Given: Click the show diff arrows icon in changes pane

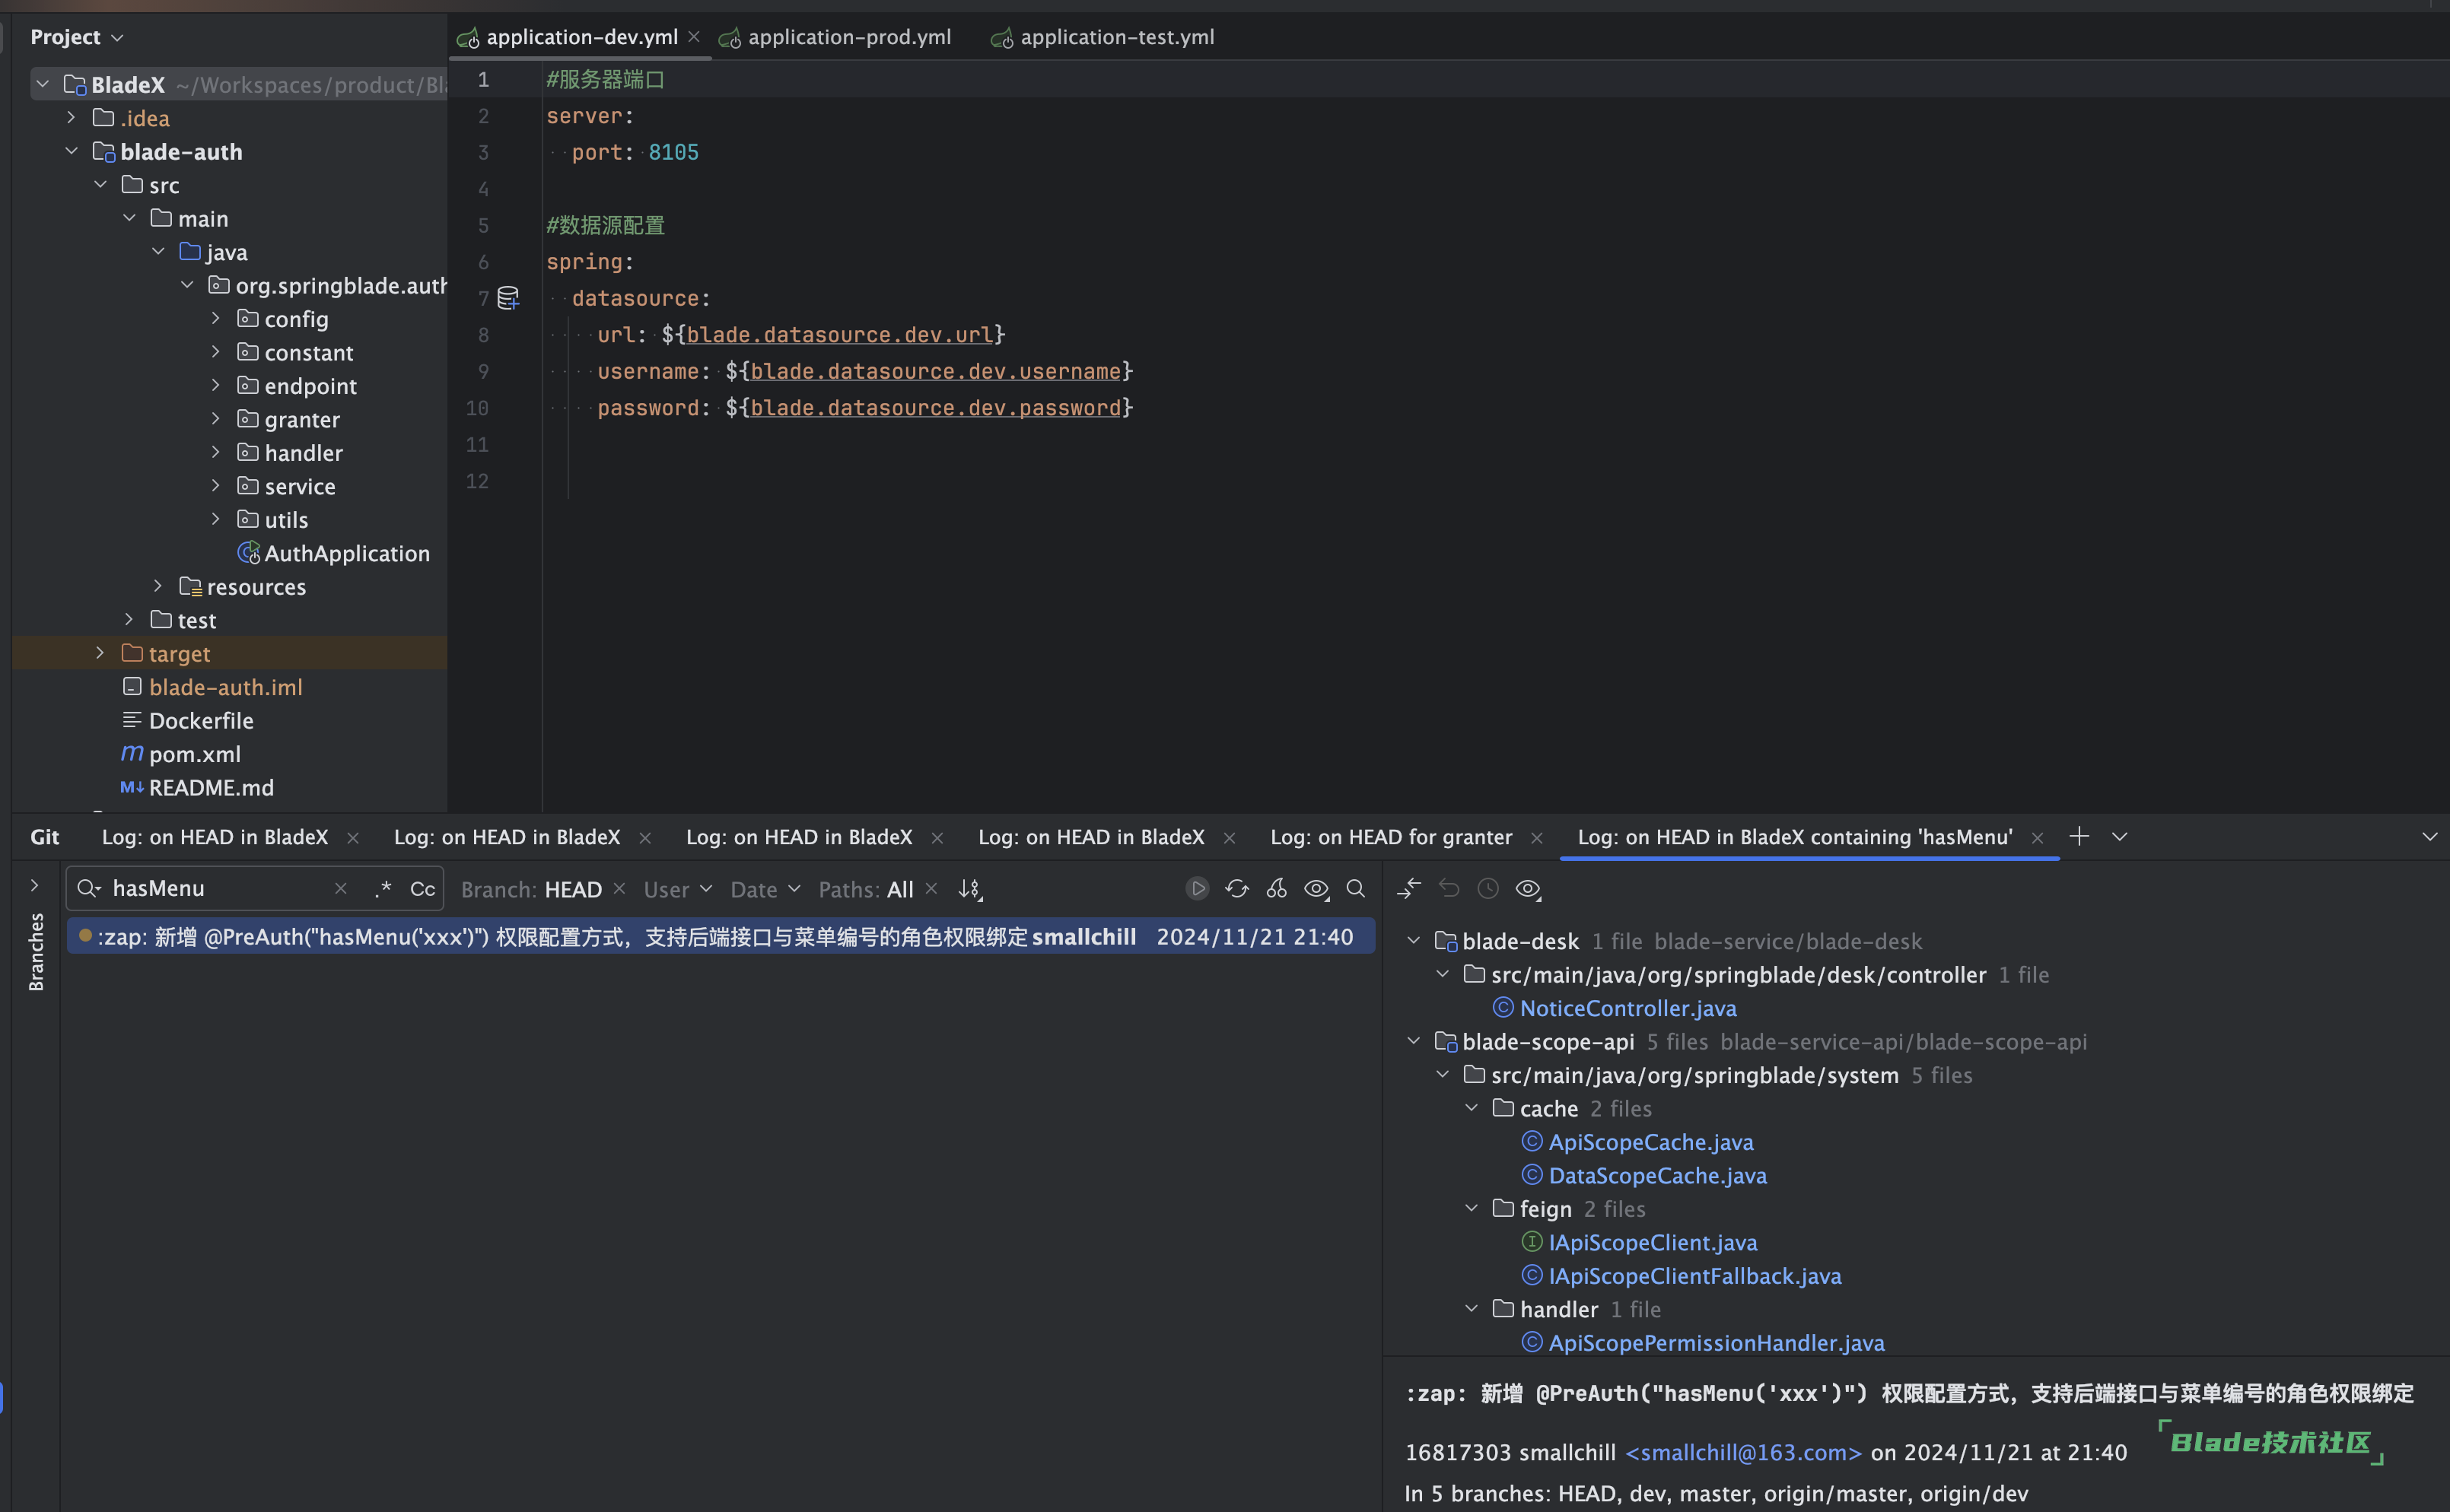Looking at the screenshot, I should pyautogui.click(x=1408, y=888).
